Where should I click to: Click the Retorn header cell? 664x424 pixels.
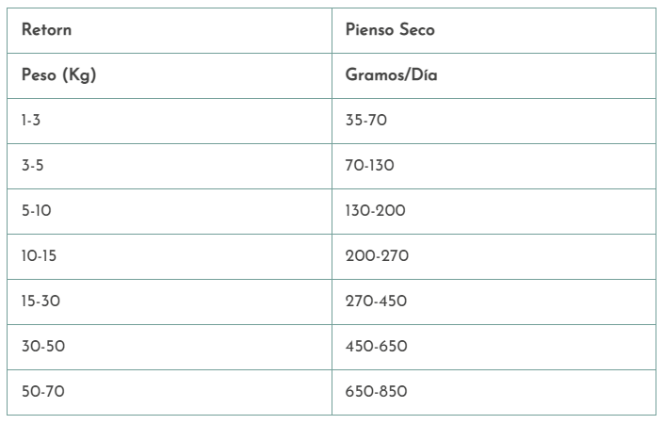tap(170, 30)
